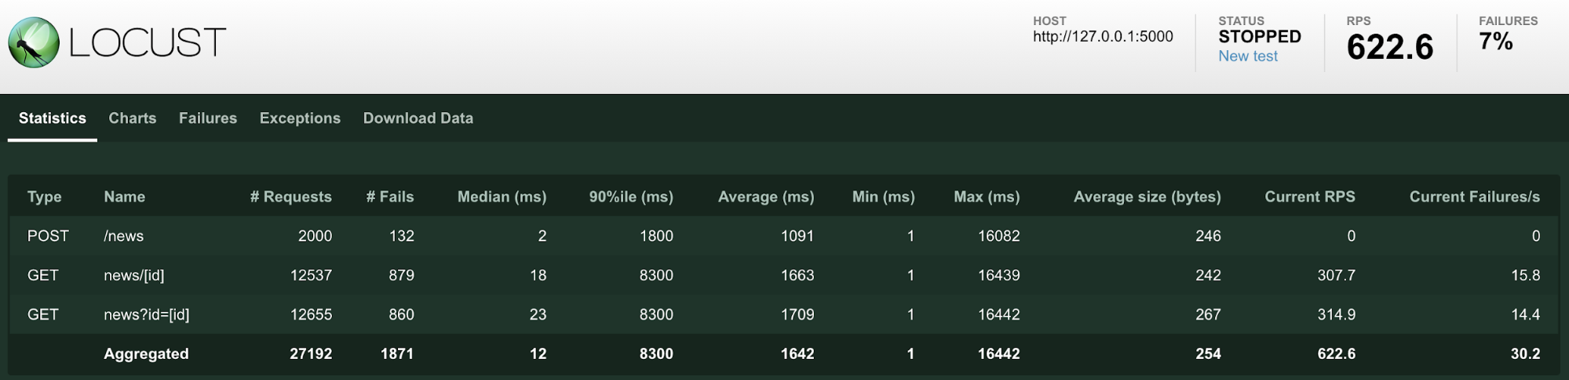Sort by Current Failures/s header
This screenshot has height=380, width=1569.
pos(1474,197)
